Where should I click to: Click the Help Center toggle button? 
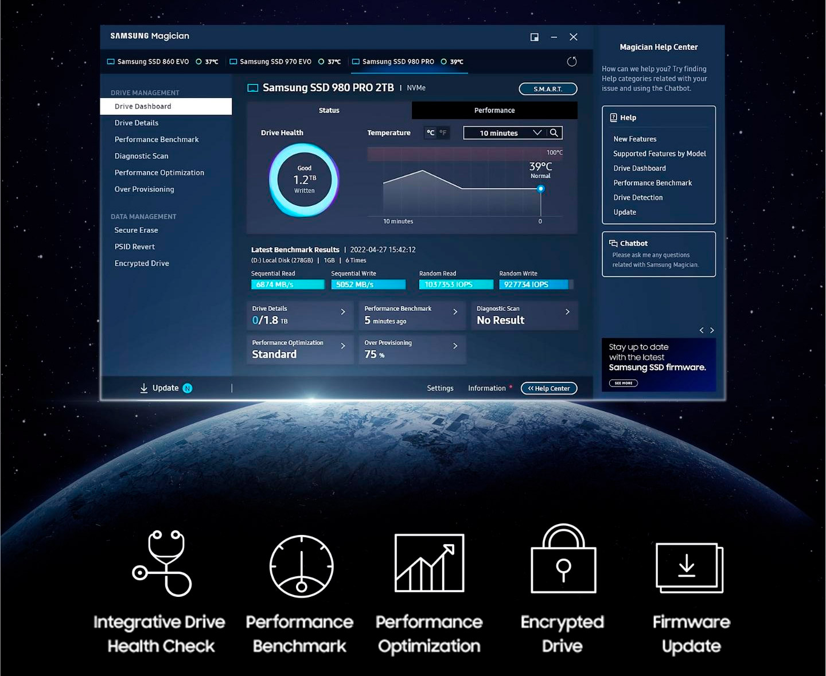tap(549, 388)
